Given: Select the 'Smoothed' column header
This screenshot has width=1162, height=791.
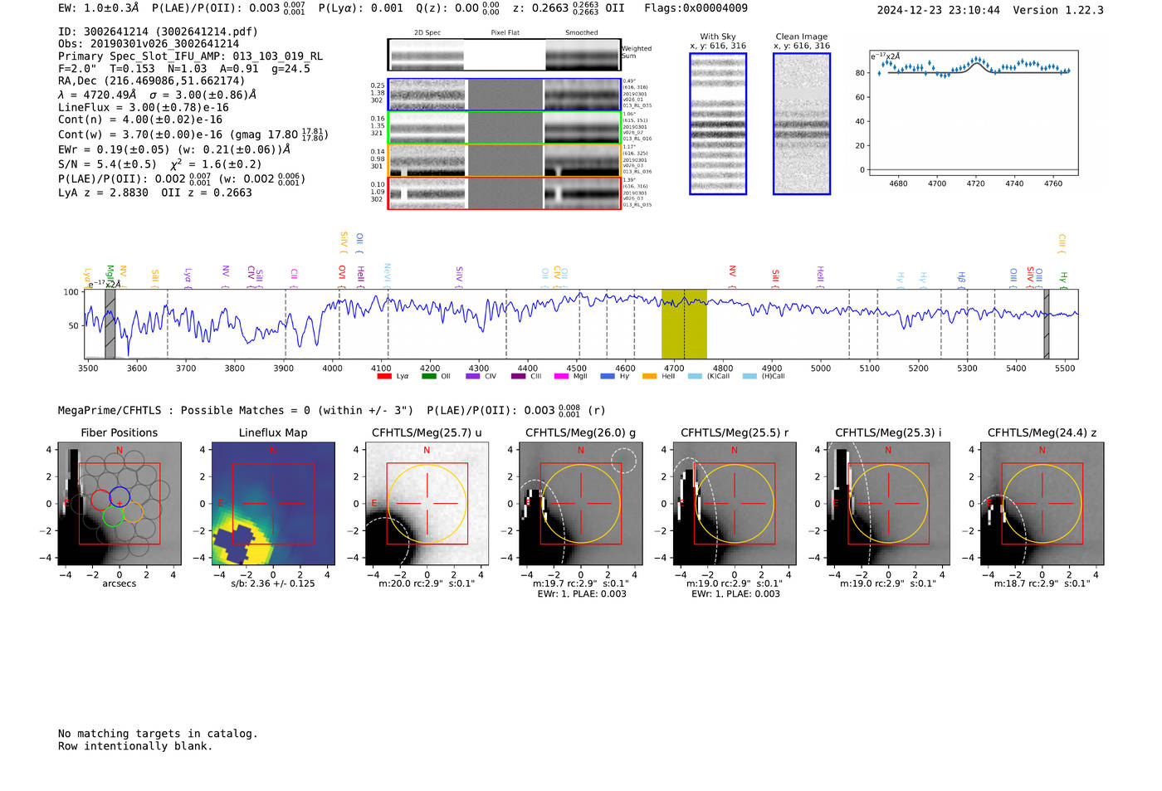Looking at the screenshot, I should (582, 32).
